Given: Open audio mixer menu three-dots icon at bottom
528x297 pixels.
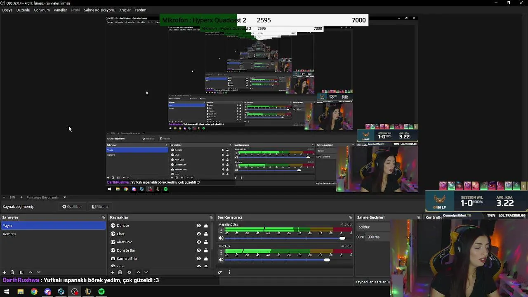Looking at the screenshot, I should pyautogui.click(x=229, y=272).
